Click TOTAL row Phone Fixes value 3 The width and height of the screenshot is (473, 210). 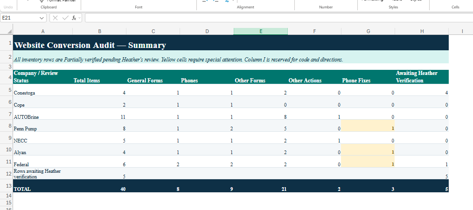point(368,186)
